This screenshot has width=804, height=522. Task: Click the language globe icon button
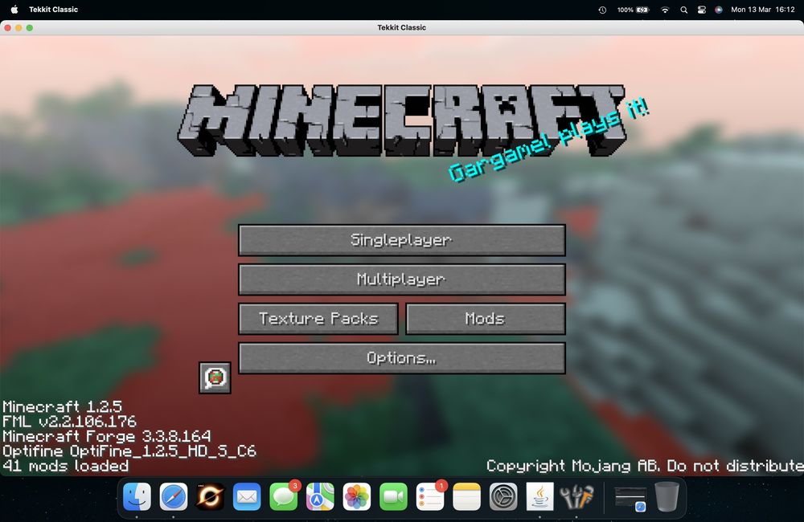click(x=215, y=377)
